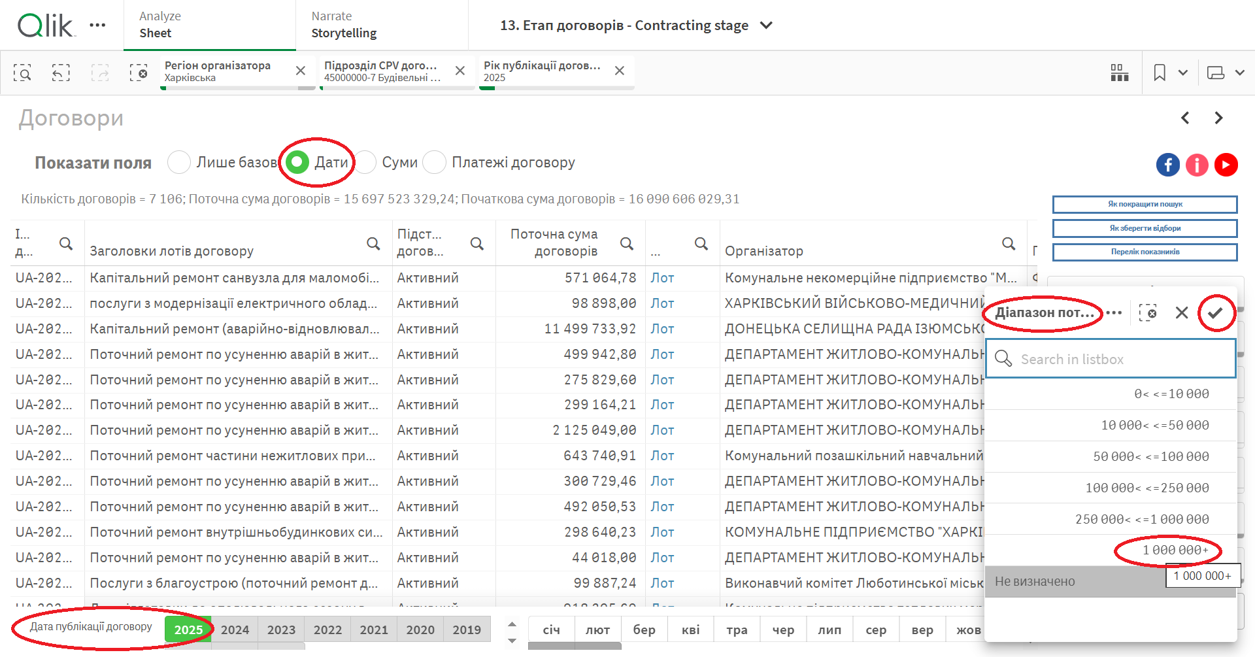Screen dimensions: 1255x657
Task: Click the Search in listbox field
Action: pos(1111,359)
